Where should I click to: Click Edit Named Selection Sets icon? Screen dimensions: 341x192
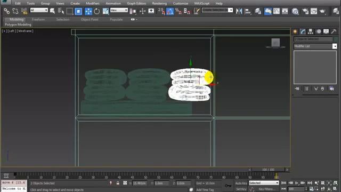click(x=197, y=11)
